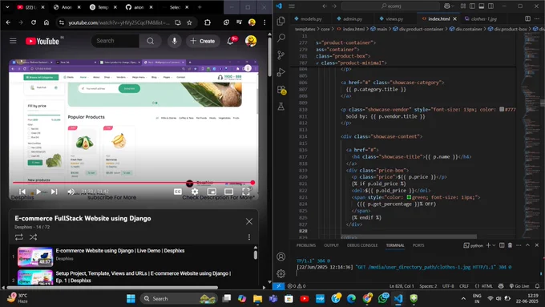Mute the video volume

point(71,192)
